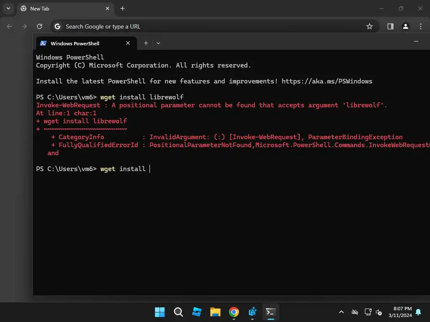
Task: Click the CategoryInfo error text
Action: pos(81,137)
